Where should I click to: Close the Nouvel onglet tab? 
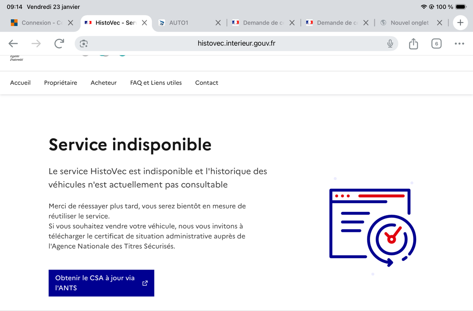coord(440,23)
